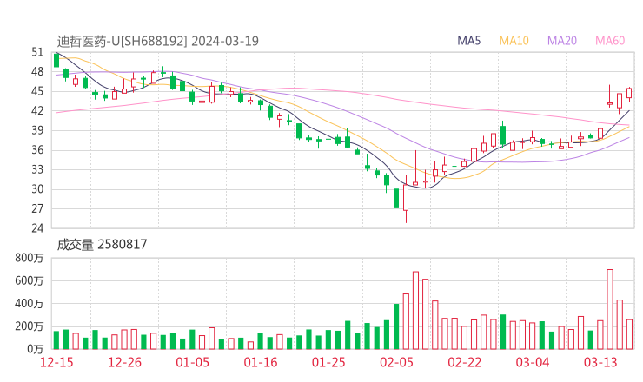
Task: Click the 01-05 date axis label
Action: coord(192,362)
